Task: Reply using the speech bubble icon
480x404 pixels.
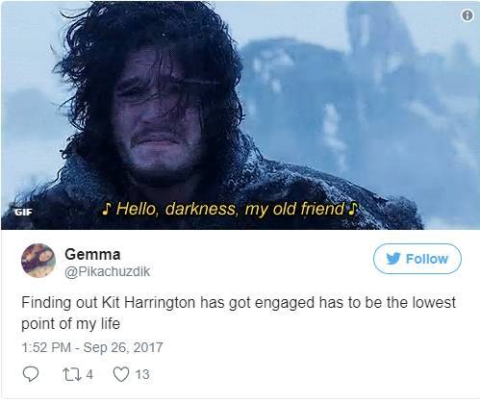Action: click(x=31, y=374)
